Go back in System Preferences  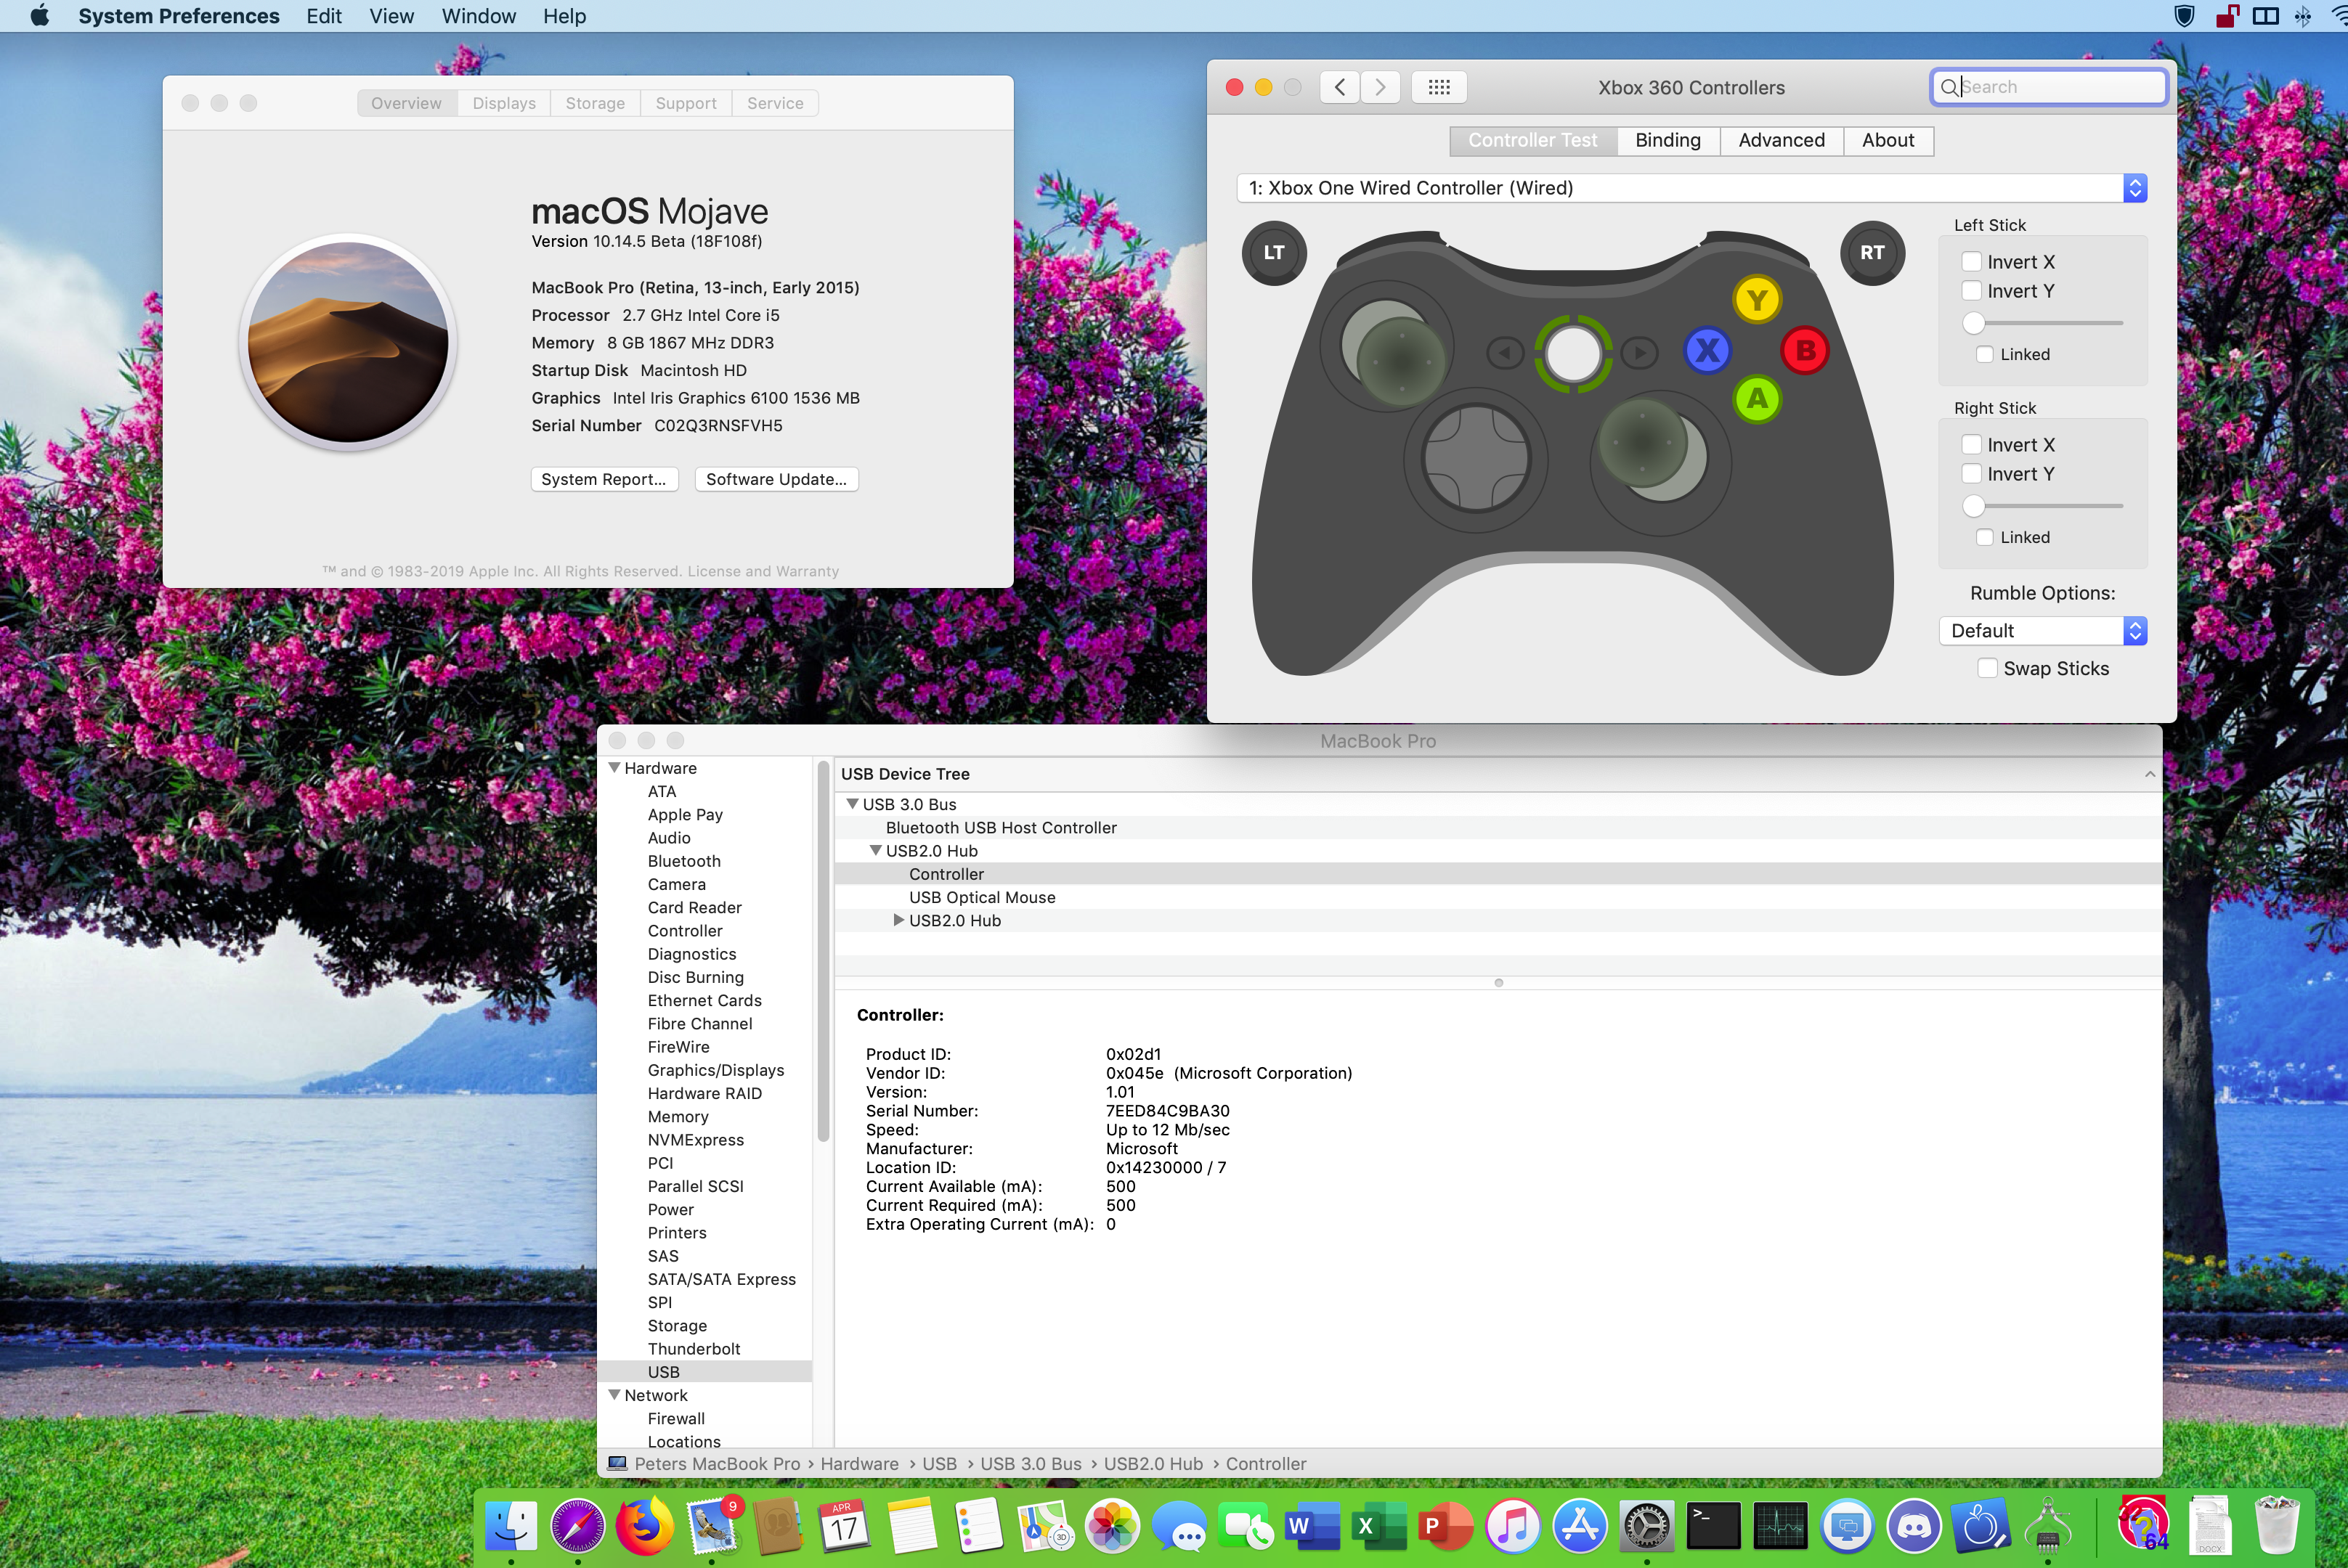(1339, 87)
